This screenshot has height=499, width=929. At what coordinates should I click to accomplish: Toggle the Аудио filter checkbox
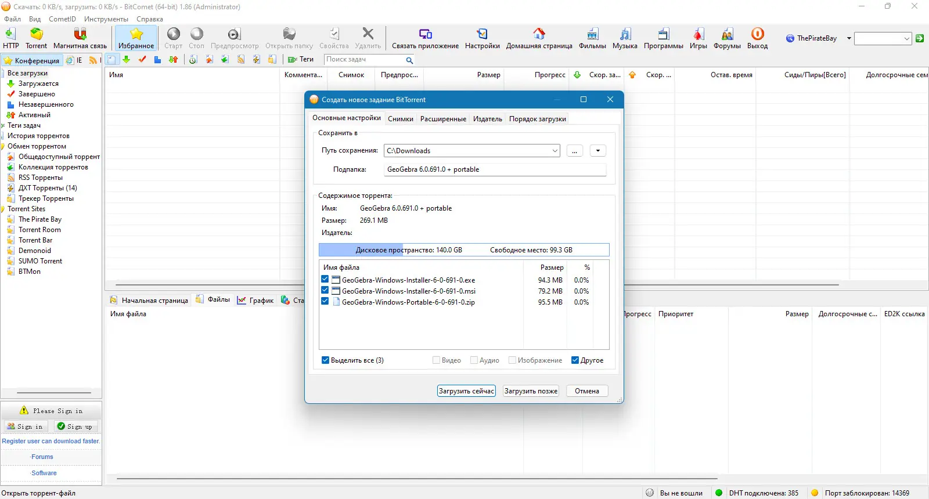tap(474, 360)
